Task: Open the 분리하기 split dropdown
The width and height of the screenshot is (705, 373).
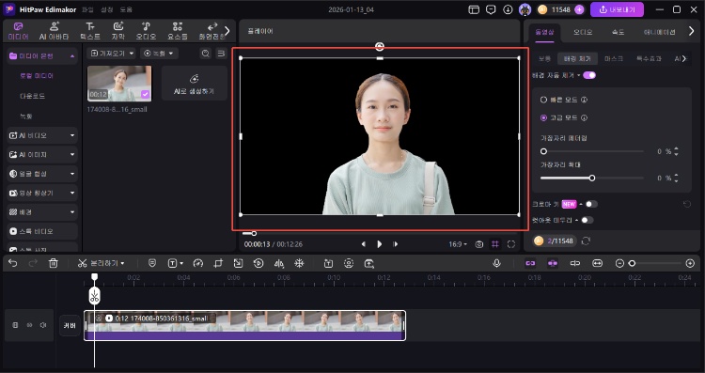Action: tap(102, 263)
